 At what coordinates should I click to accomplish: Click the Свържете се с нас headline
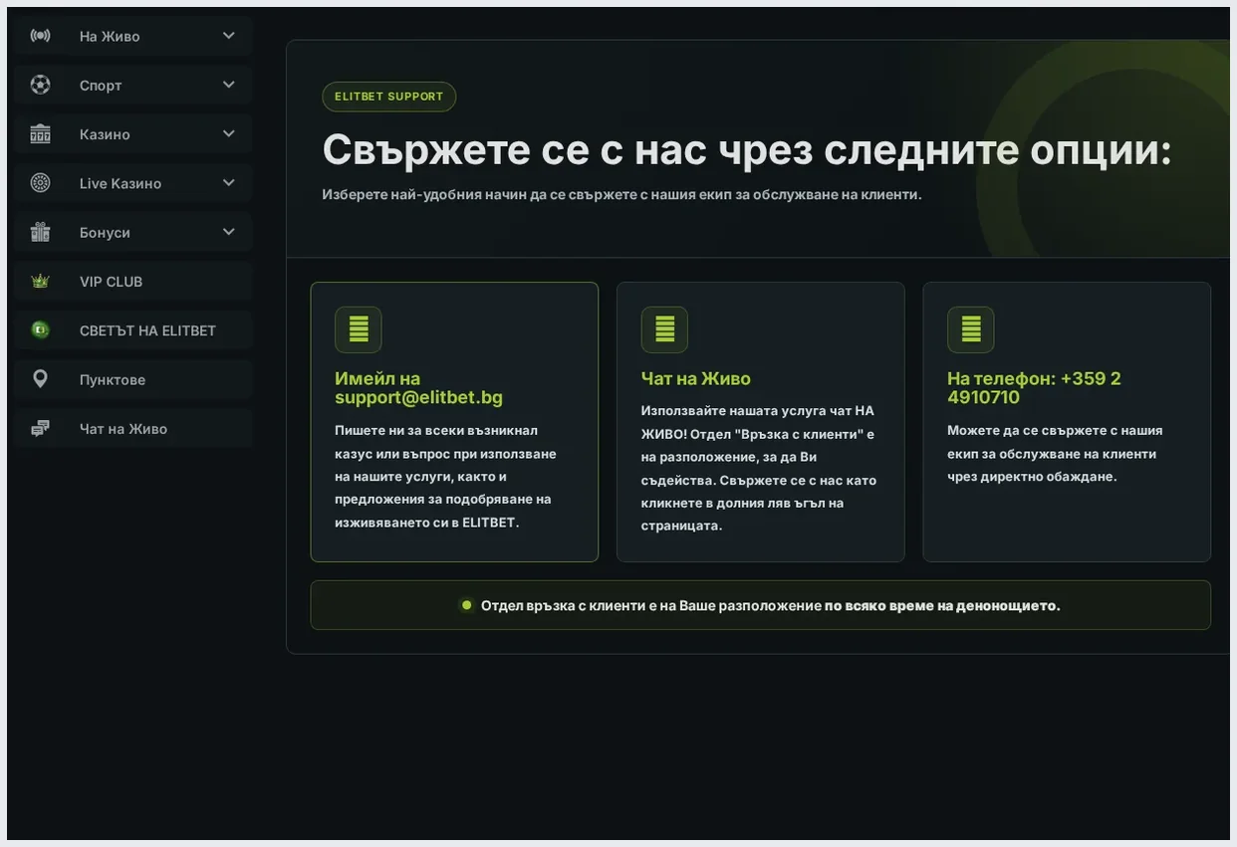click(x=747, y=149)
